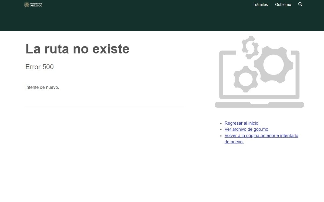Click the laptop base in the error illustration
This screenshot has width=324, height=202.
click(x=259, y=105)
